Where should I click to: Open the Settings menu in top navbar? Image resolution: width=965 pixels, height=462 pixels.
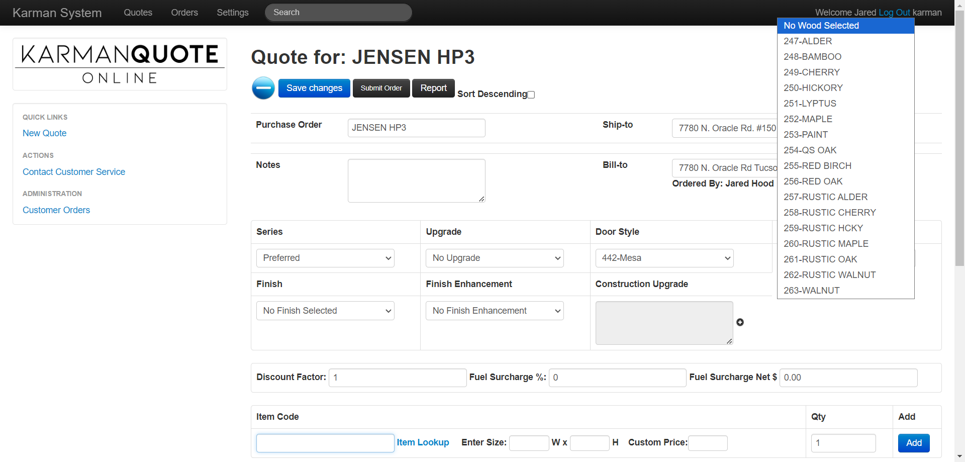coord(233,13)
